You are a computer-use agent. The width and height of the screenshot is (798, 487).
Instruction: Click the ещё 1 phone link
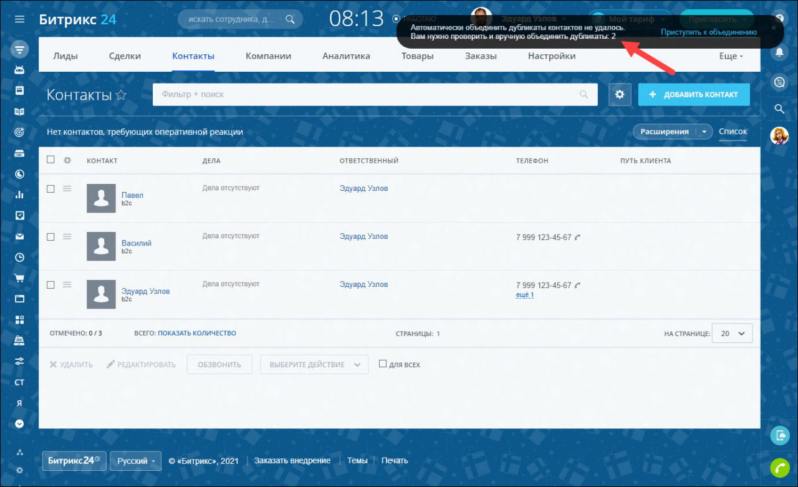(525, 295)
